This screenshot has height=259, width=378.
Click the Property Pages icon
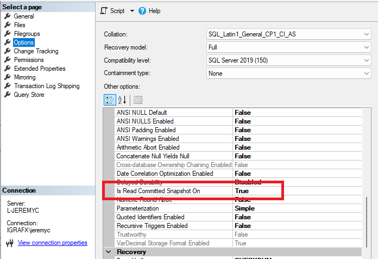pyautogui.click(x=137, y=100)
